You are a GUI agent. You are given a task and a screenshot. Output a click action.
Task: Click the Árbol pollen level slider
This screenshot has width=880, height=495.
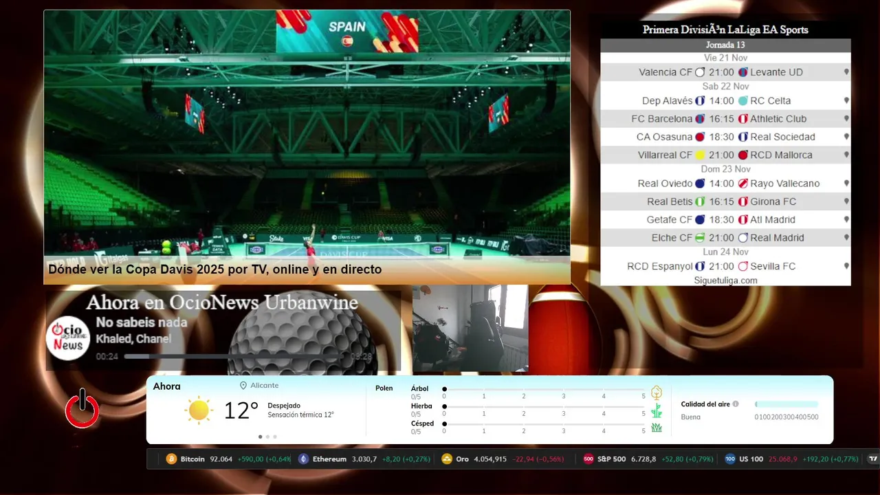click(544, 389)
